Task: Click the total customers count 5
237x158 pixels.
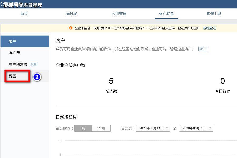Action: tap(111, 81)
